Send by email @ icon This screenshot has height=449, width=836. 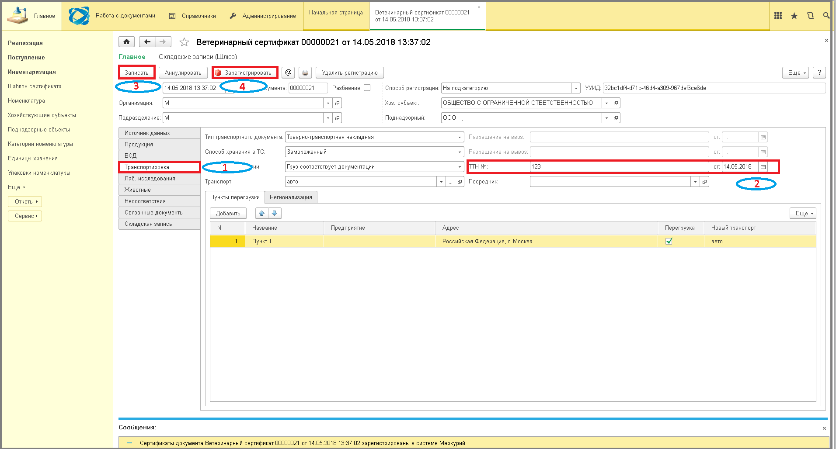288,73
